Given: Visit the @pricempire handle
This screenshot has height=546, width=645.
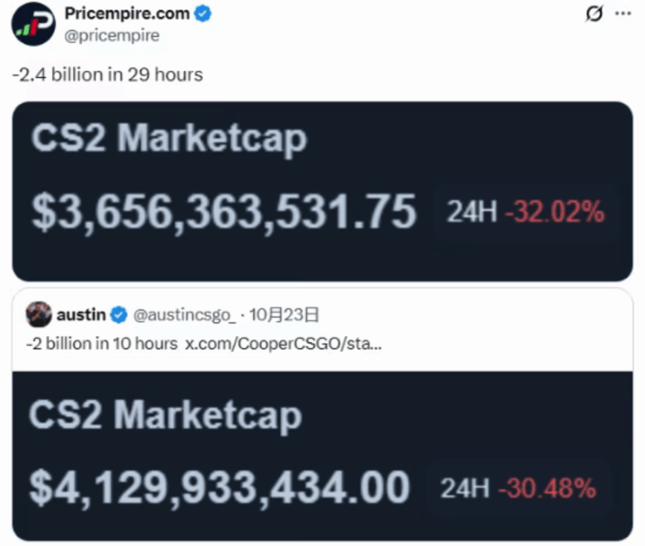Looking at the screenshot, I should pyautogui.click(x=112, y=35).
